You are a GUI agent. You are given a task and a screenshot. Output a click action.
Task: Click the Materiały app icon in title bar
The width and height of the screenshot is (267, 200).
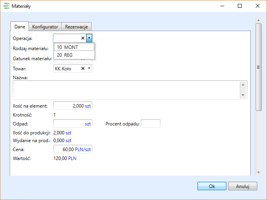click(x=7, y=6)
